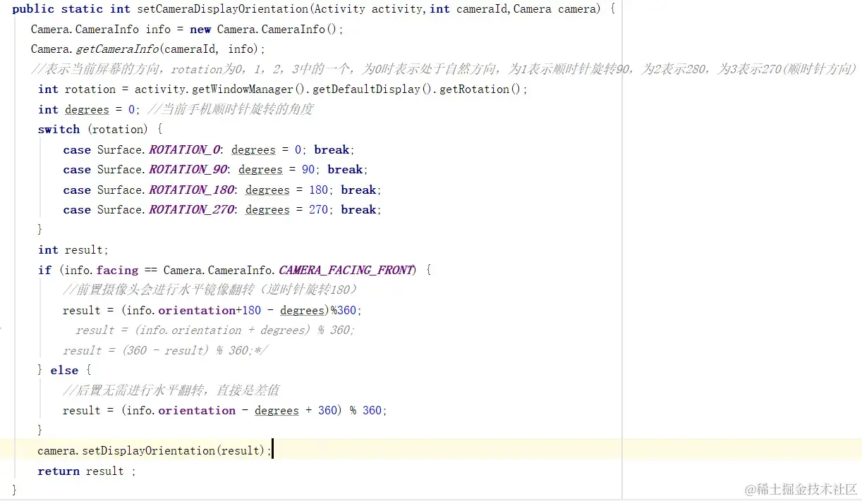862x501 pixels.
Task: Click "info.orientation - degrees + 360" expression
Action: coord(232,410)
